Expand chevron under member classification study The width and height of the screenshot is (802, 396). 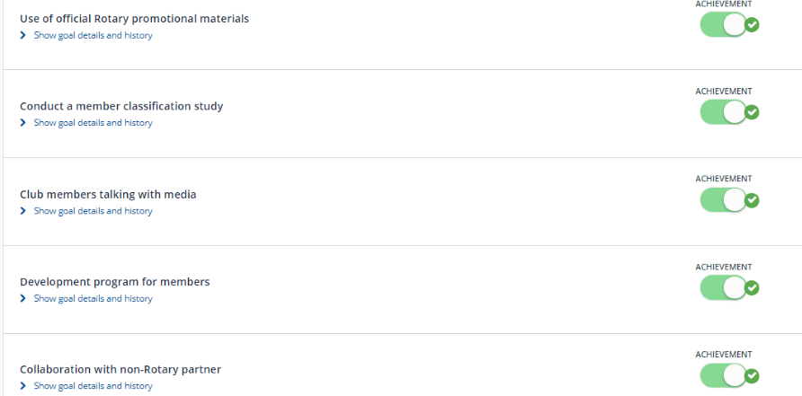[x=23, y=123]
